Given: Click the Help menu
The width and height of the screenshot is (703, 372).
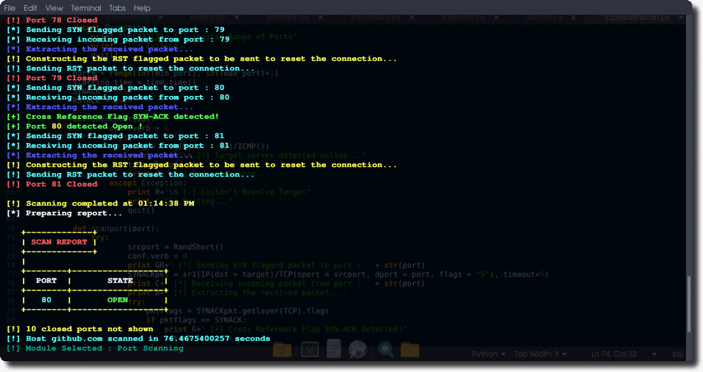Looking at the screenshot, I should (x=142, y=8).
